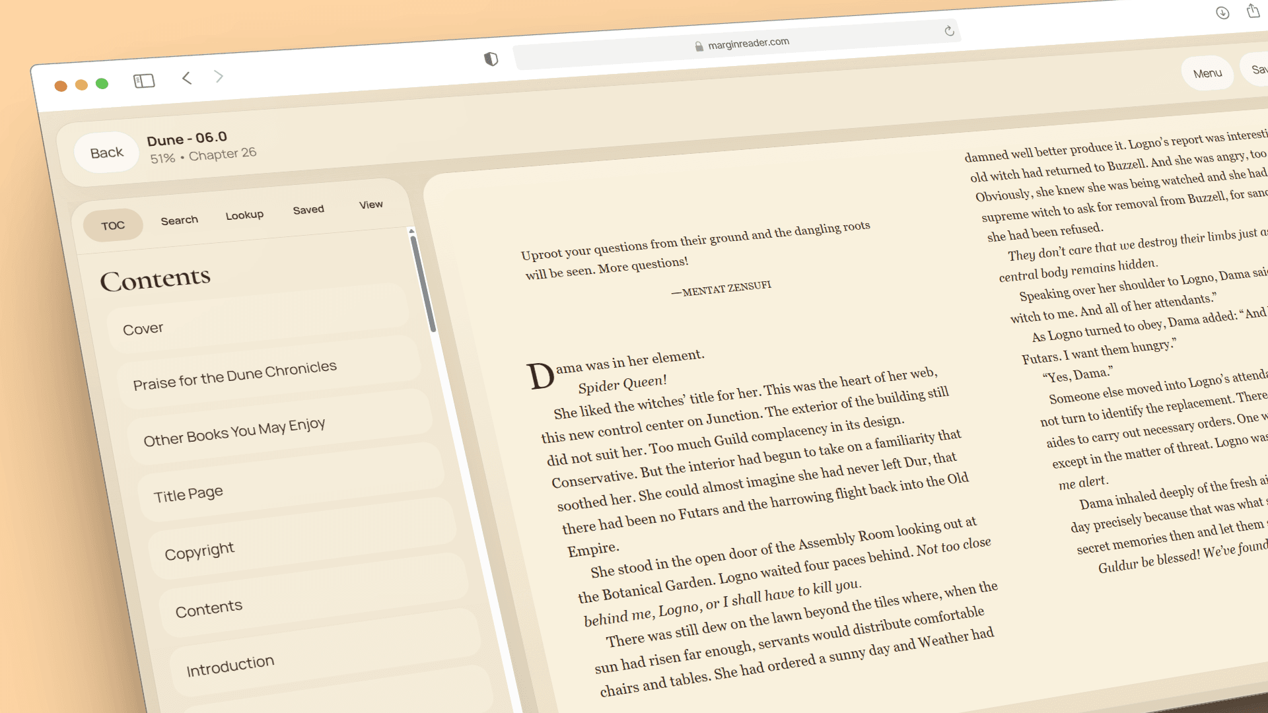Viewport: 1268px width, 713px height.
Task: Select the Saved tab
Action: point(308,209)
